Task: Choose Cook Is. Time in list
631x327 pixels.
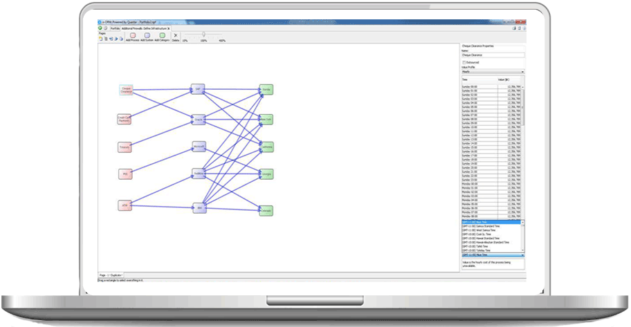Action: coord(491,234)
